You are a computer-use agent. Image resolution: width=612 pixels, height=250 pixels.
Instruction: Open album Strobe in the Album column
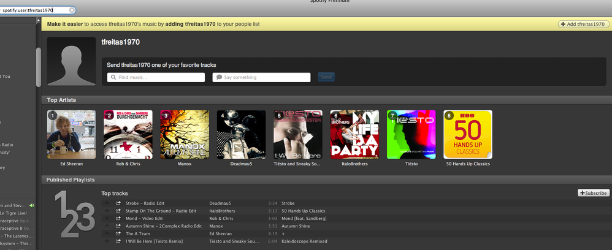point(288,203)
